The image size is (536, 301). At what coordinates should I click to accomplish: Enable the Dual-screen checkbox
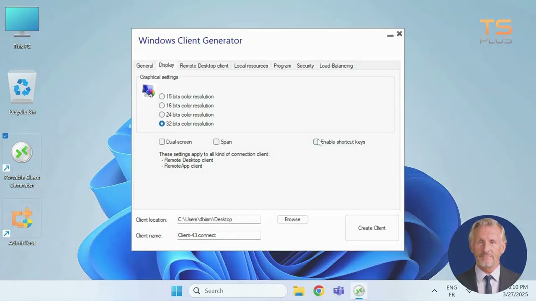pyautogui.click(x=162, y=142)
